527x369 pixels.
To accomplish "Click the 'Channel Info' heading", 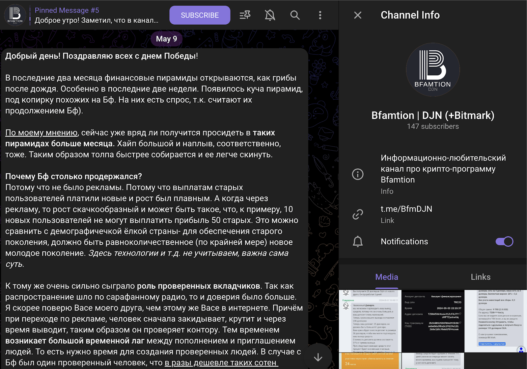I will [410, 15].
